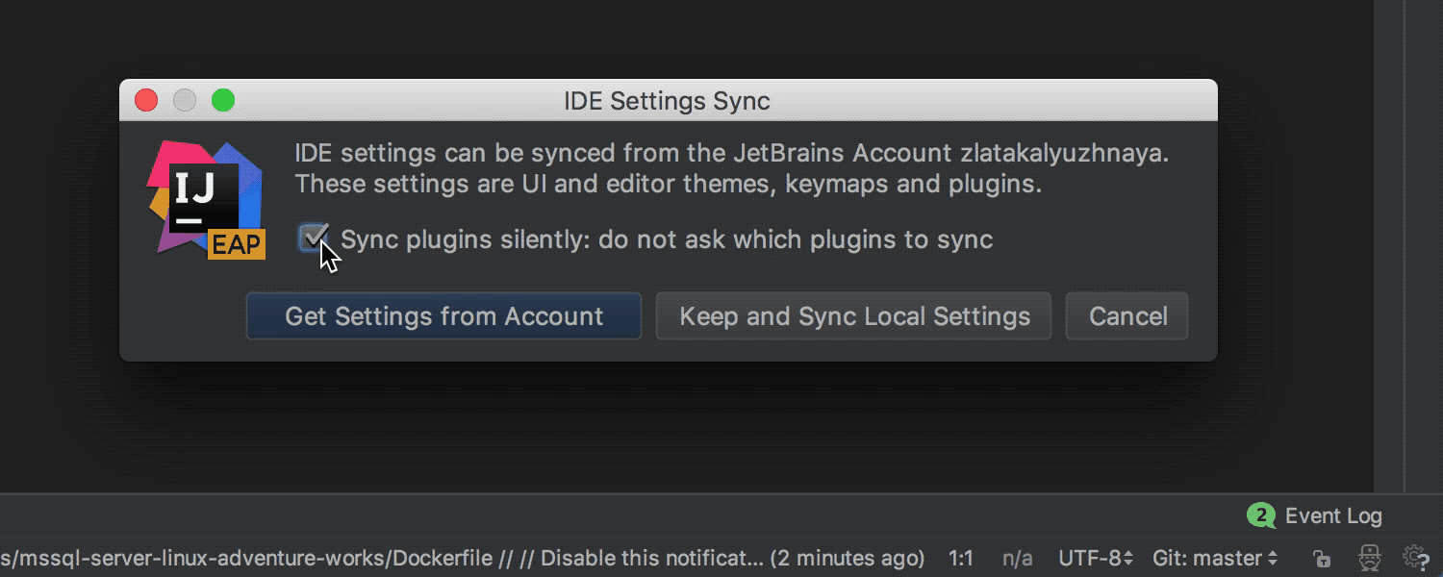
Task: Expand the Git: master branch selector
Action: click(1215, 558)
